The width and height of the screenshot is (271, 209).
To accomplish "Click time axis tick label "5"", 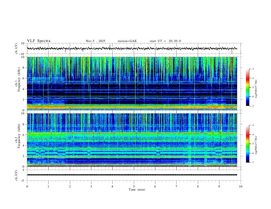I will pos(134,186).
